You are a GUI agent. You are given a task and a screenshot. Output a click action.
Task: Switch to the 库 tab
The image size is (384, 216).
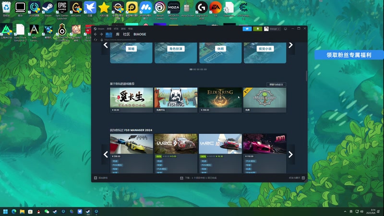click(118, 34)
